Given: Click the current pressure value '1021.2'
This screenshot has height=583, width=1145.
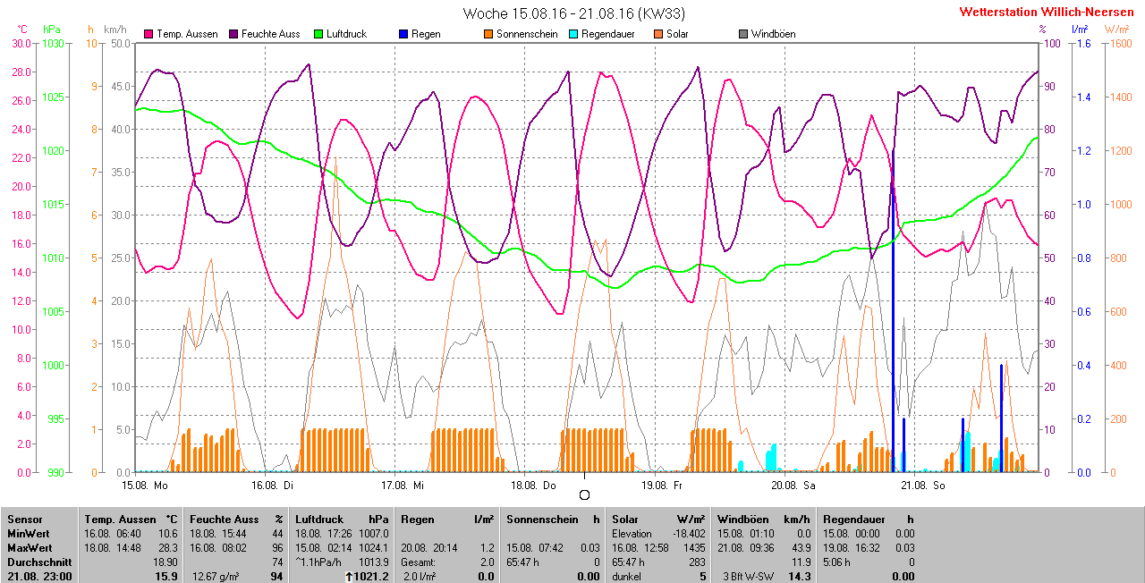Looking at the screenshot, I should (373, 577).
